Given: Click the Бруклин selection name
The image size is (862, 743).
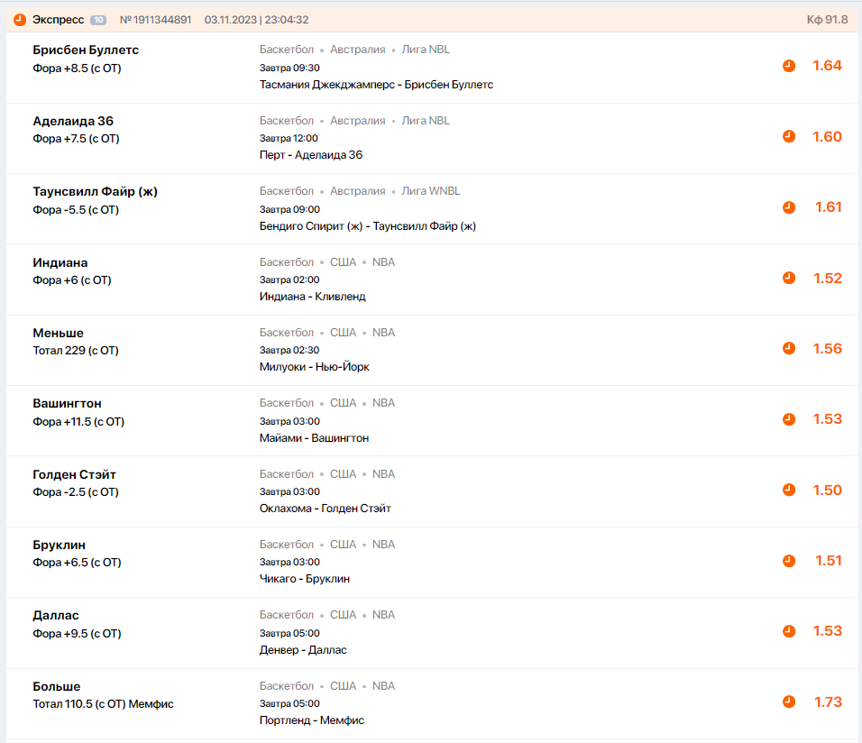Looking at the screenshot, I should pos(59,545).
